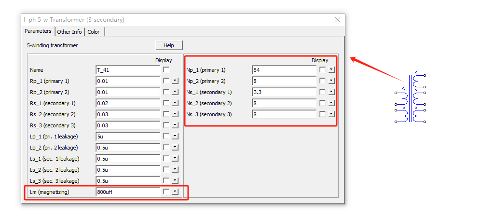Open the Color tab
This screenshot has height=219, width=494.
(94, 32)
